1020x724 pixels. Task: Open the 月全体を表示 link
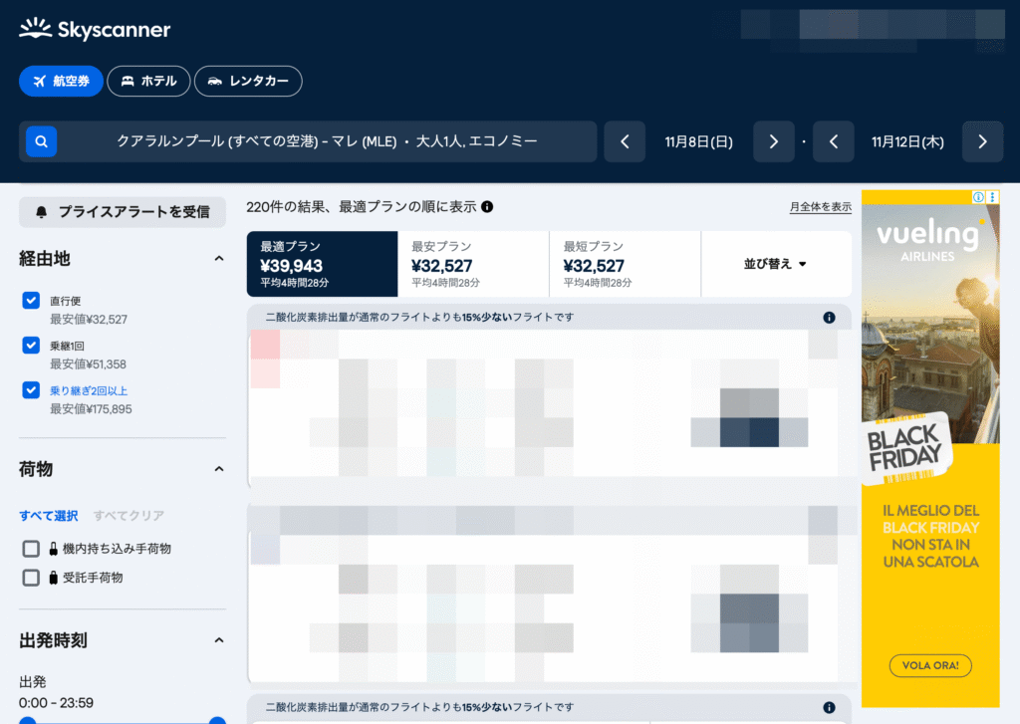click(x=820, y=207)
